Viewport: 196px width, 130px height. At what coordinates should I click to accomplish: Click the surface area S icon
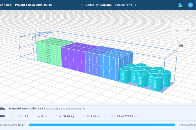click(x=84, y=116)
